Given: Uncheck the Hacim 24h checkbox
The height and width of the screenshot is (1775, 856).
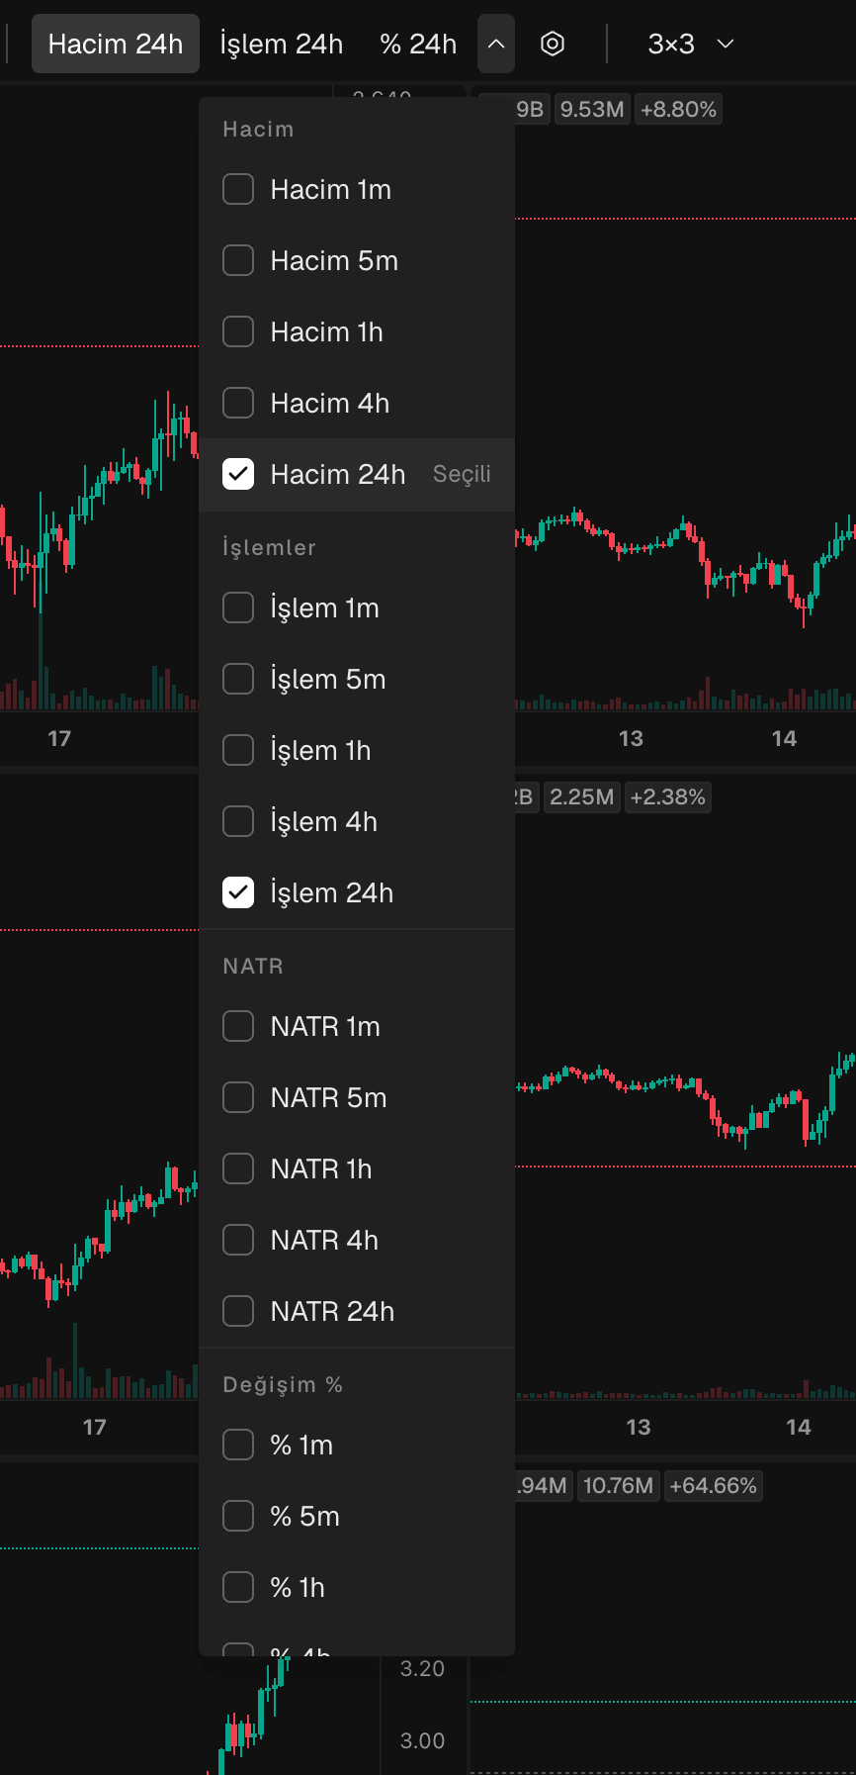Looking at the screenshot, I should pos(238,474).
